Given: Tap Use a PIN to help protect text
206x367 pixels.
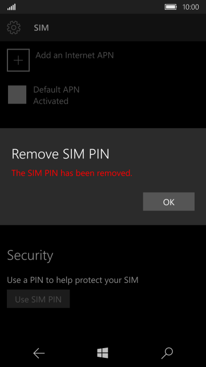Looking at the screenshot, I should point(72,280).
